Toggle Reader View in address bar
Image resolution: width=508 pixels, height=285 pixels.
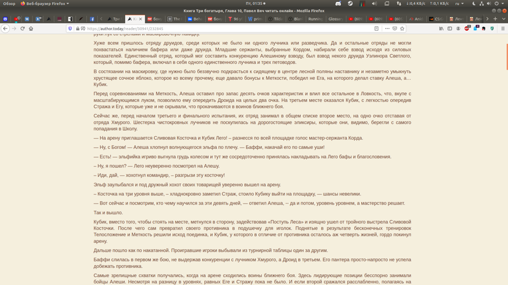point(377,28)
